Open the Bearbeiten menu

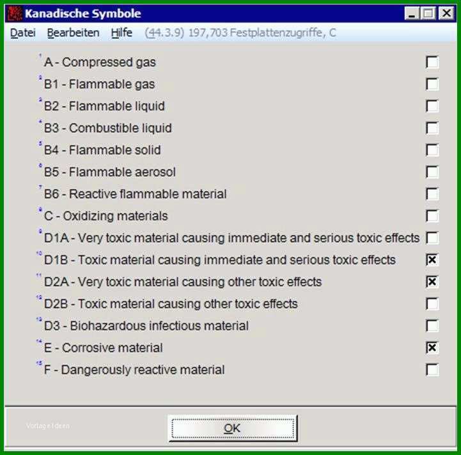pos(73,33)
